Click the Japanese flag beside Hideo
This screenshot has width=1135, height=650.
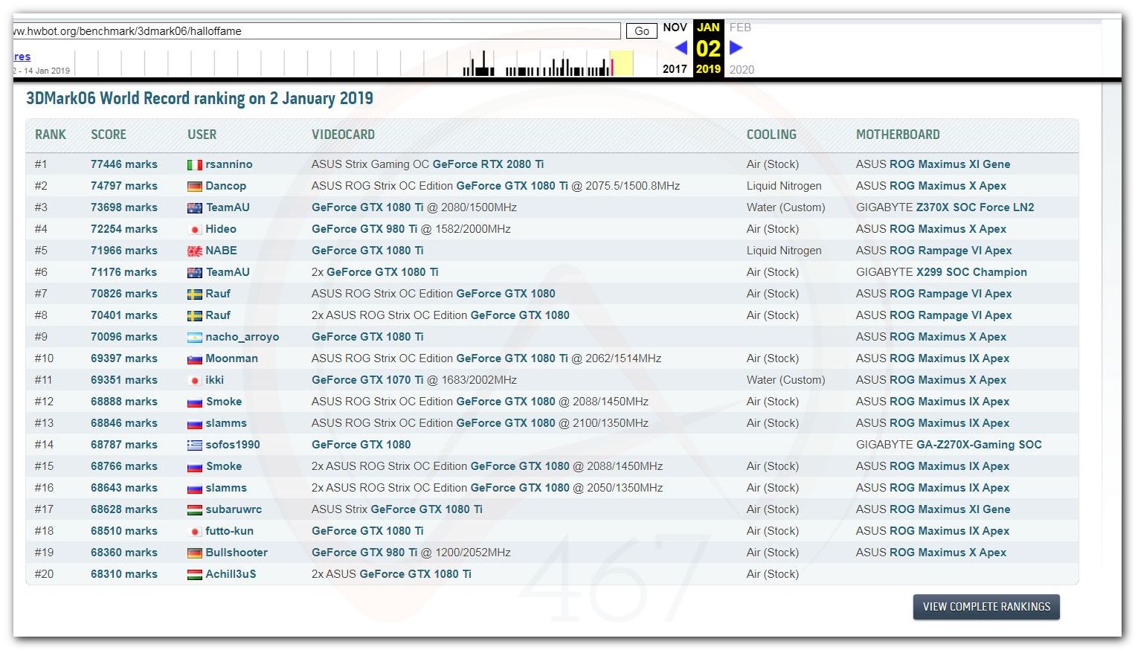coord(194,230)
